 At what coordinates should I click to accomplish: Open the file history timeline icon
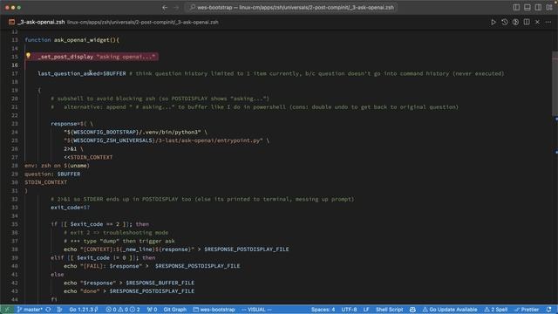point(504,22)
